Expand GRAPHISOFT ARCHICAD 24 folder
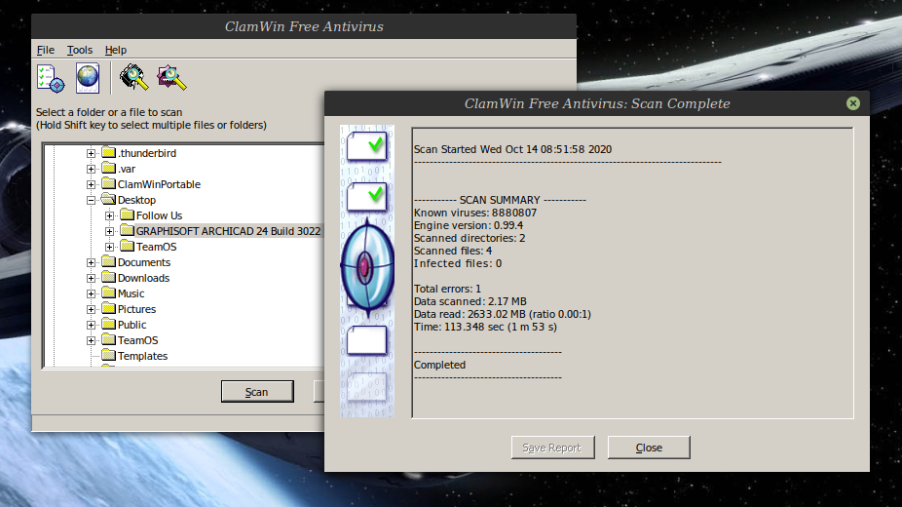The image size is (902, 507). point(109,231)
